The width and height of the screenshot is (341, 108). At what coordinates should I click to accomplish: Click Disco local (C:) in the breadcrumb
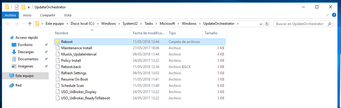tap(82, 24)
